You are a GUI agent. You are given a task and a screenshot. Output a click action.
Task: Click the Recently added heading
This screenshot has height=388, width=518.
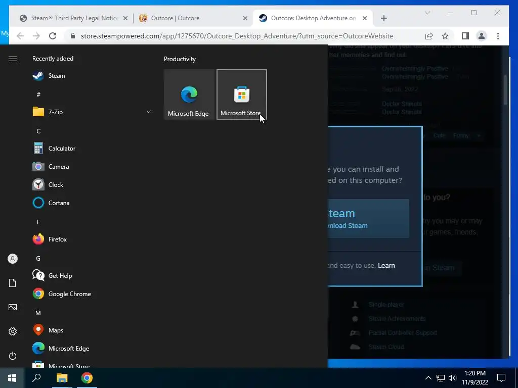tap(53, 59)
